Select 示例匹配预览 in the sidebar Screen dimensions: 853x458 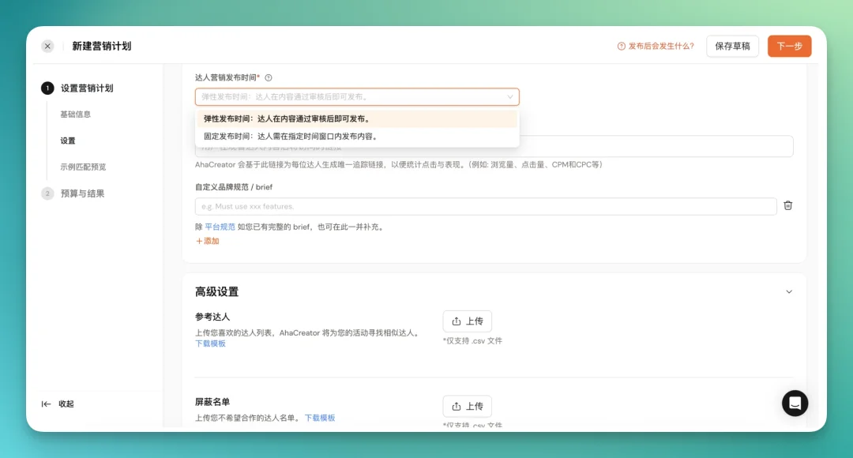(x=85, y=167)
